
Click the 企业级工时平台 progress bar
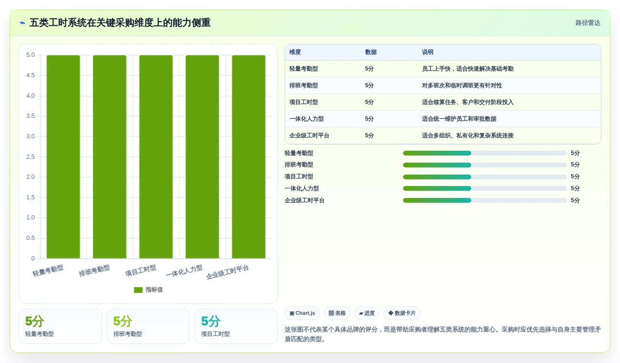(485, 200)
